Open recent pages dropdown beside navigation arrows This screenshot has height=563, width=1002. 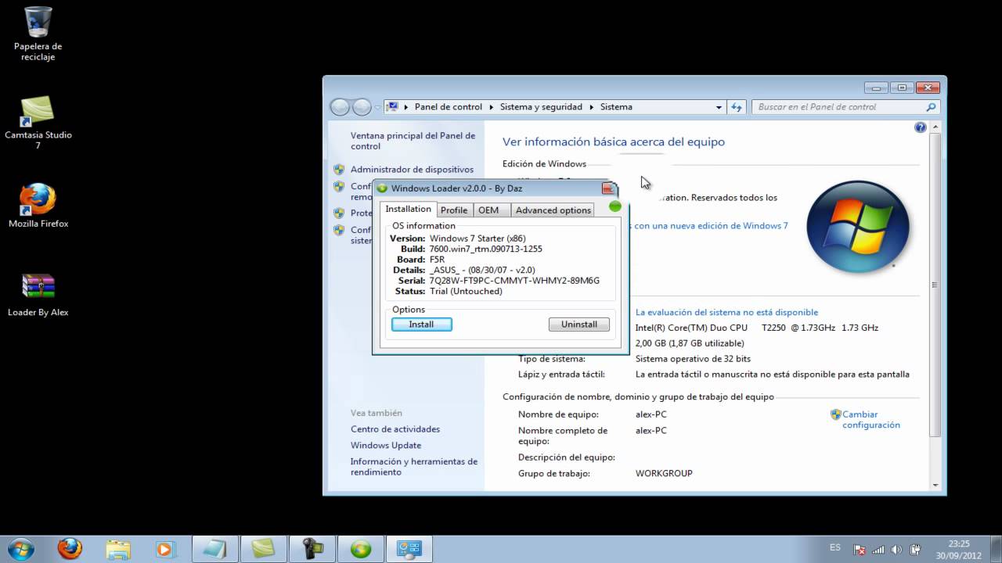[x=377, y=107]
